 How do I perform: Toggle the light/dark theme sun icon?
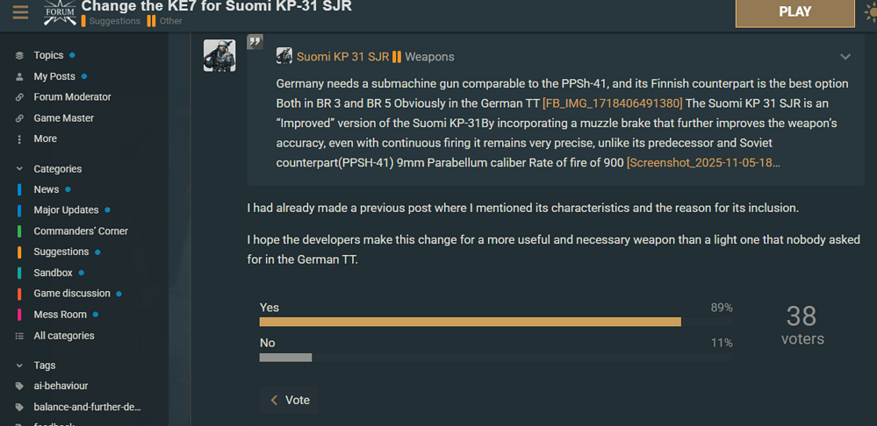(869, 12)
